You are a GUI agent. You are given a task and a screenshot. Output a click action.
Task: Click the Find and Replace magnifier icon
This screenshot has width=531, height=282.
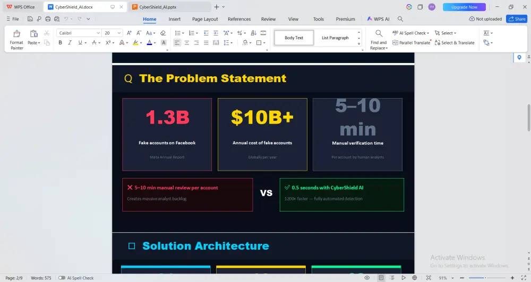pyautogui.click(x=379, y=33)
